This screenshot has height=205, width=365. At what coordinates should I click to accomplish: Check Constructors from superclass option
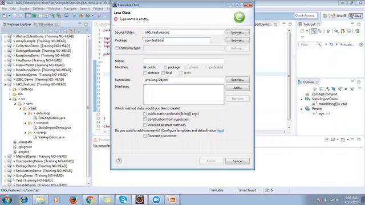pyautogui.click(x=145, y=119)
